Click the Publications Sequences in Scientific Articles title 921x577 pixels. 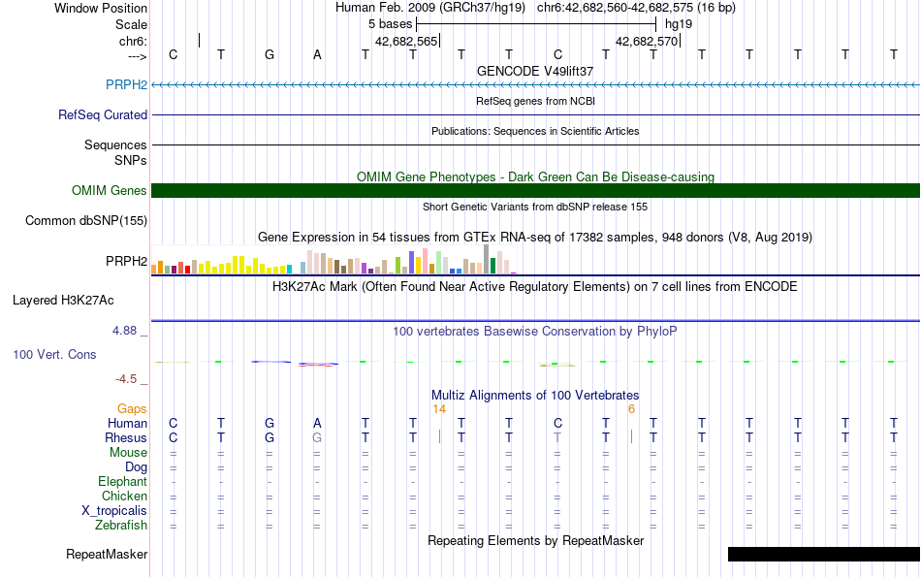point(535,131)
